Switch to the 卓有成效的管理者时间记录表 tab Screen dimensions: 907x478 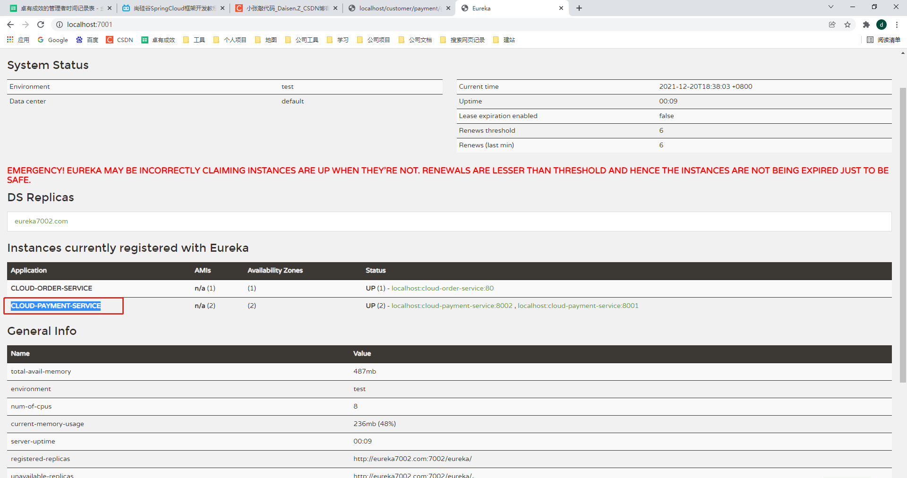pyautogui.click(x=57, y=8)
